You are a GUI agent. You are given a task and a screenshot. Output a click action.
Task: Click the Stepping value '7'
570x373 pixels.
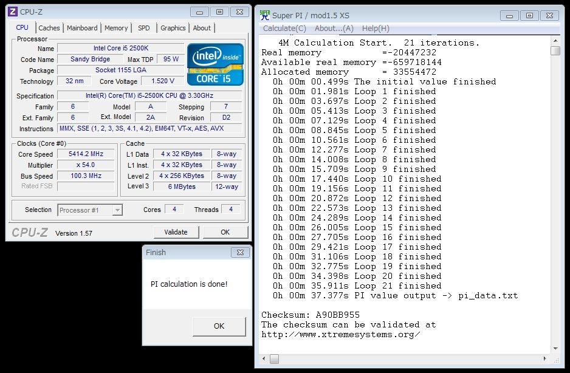point(226,106)
